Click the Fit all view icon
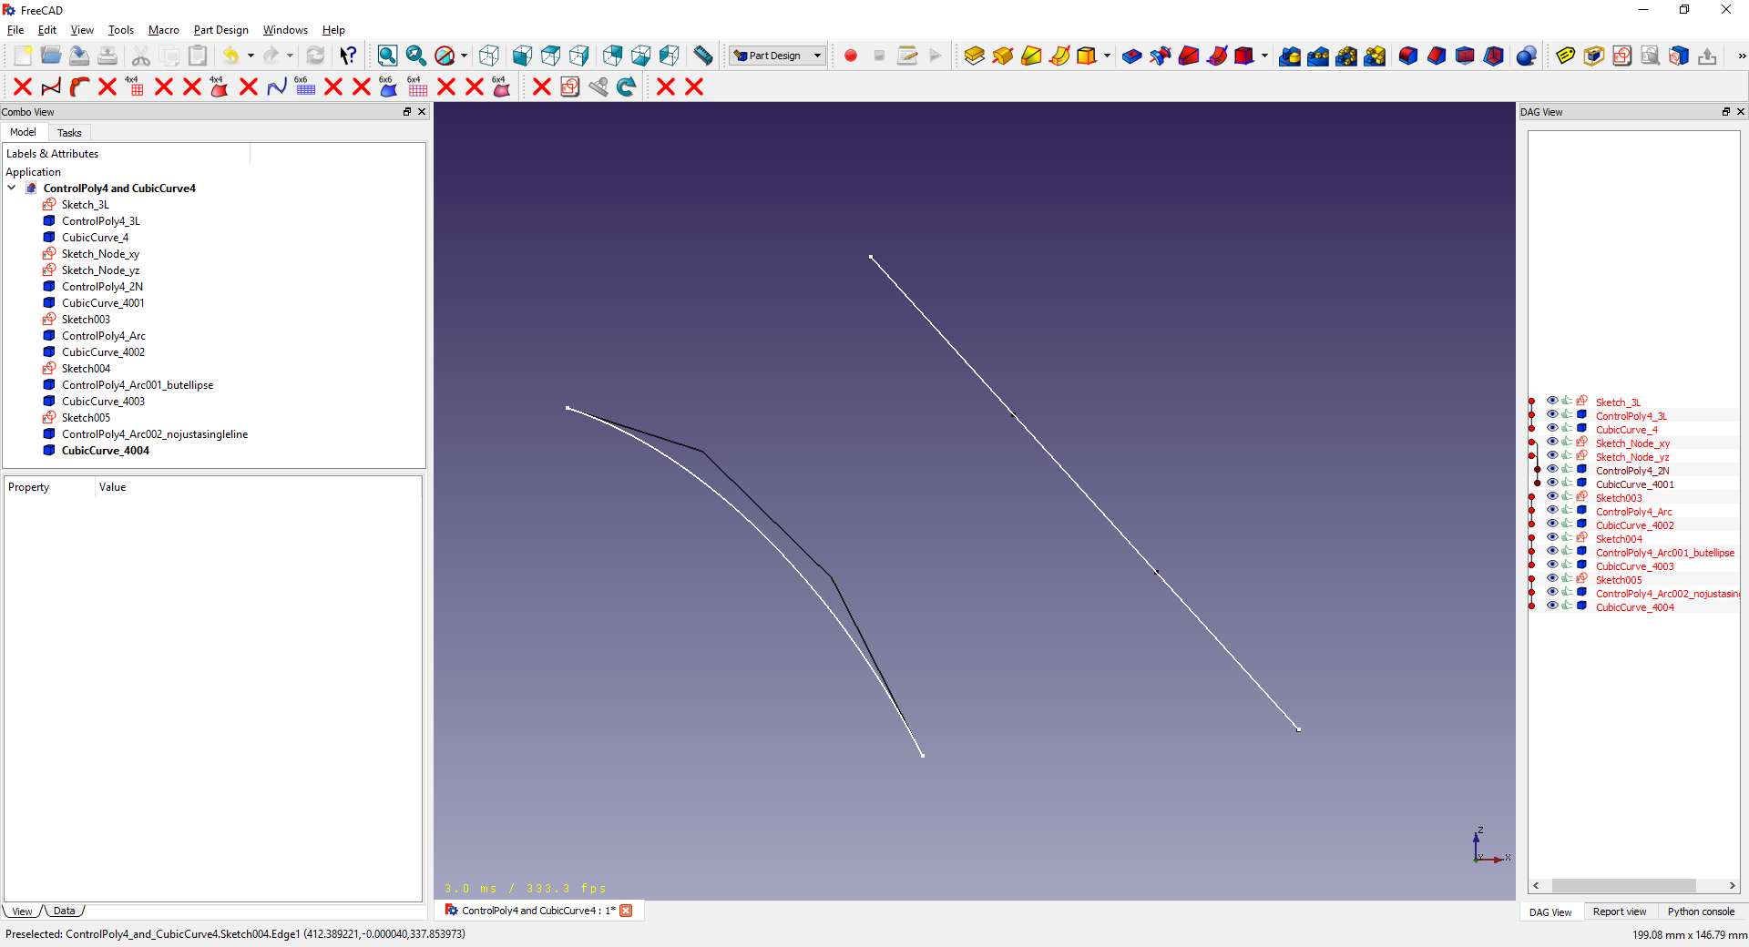The width and height of the screenshot is (1749, 947). point(387,56)
